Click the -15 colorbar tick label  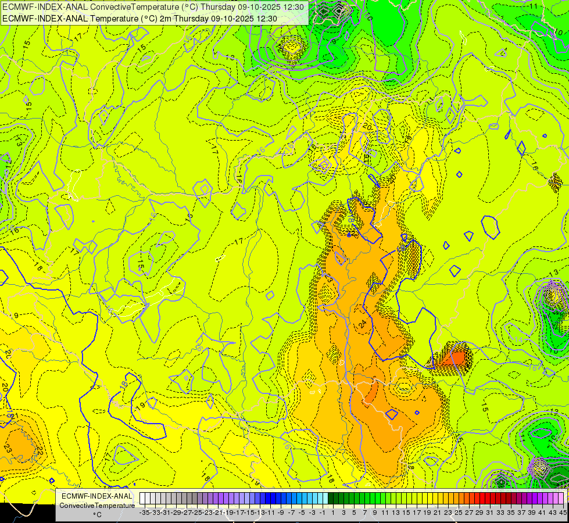250,513
